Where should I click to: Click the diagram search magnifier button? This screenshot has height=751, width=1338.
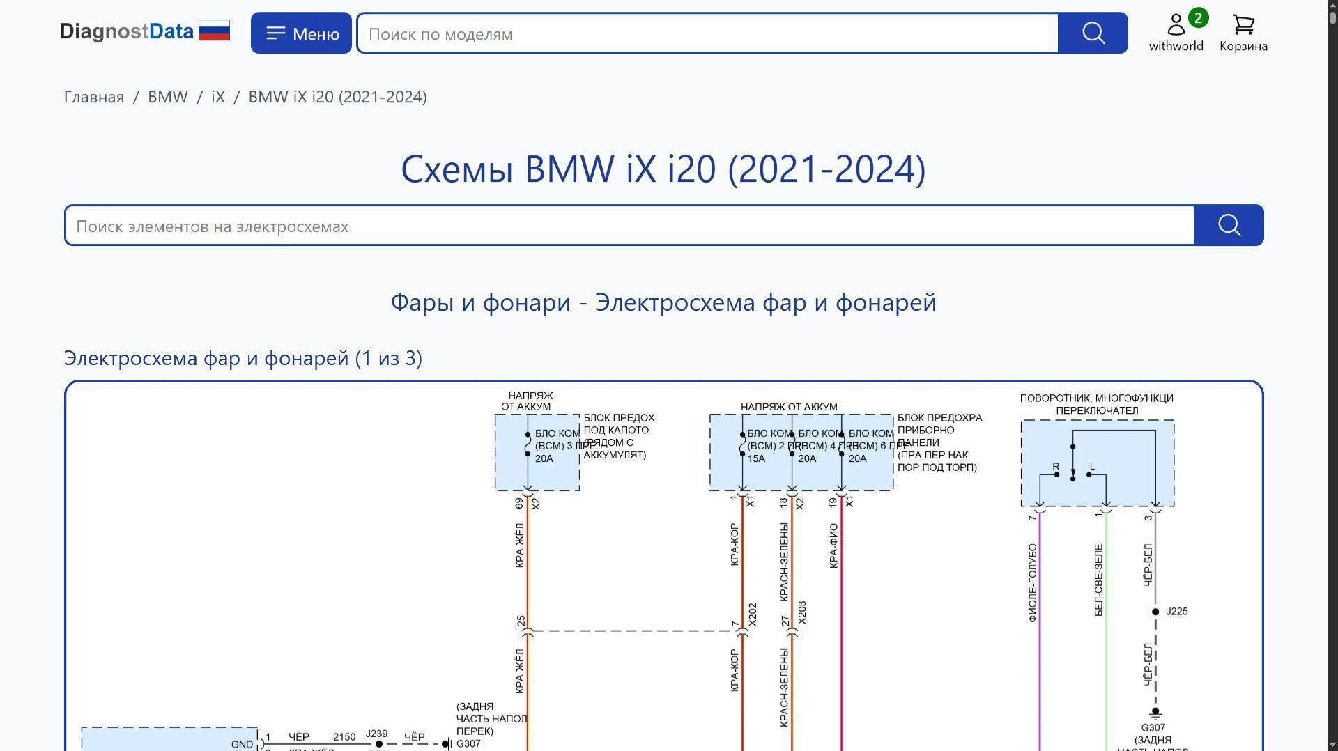click(1229, 225)
